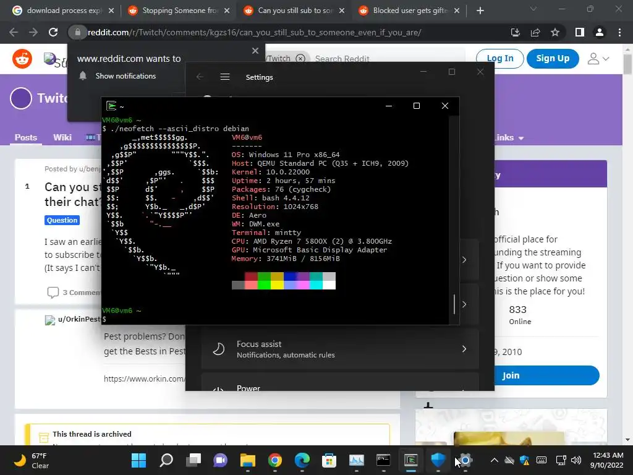Open the volume control in tray
Screen dimensions: 633x475
point(577,460)
